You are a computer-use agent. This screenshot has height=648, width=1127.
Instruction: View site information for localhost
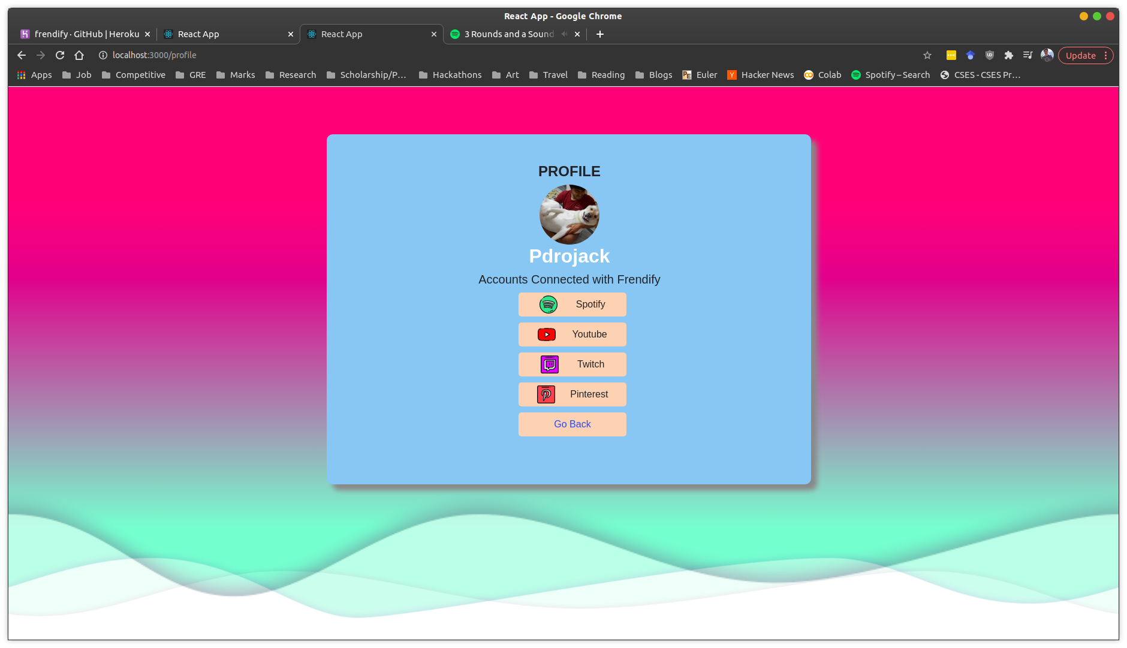[x=103, y=55]
